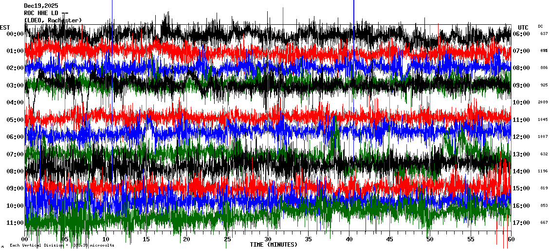Click the TIME (MINUTES) axis title
This screenshot has height=252, width=550.
pyautogui.click(x=274, y=245)
